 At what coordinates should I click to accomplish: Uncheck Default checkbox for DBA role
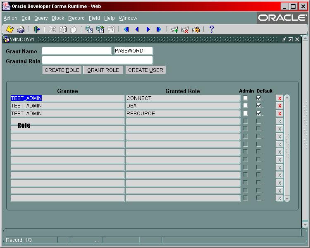coord(259,106)
